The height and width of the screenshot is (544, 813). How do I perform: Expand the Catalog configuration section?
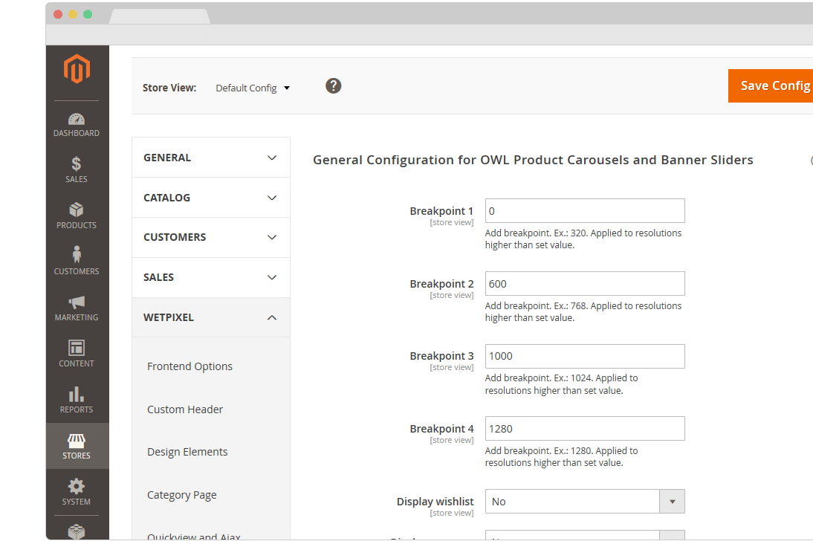pyautogui.click(x=211, y=198)
